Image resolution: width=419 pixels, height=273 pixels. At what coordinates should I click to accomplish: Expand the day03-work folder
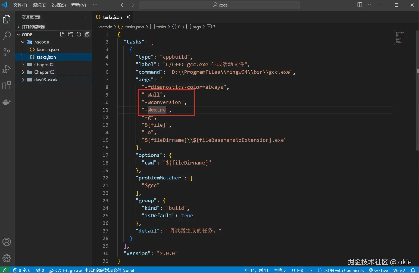(46, 80)
